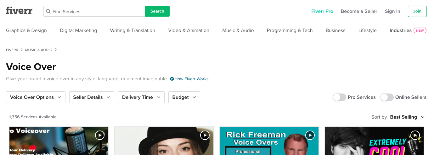Focus the Find Services search field
The width and height of the screenshot is (440, 155).
coord(94,11)
